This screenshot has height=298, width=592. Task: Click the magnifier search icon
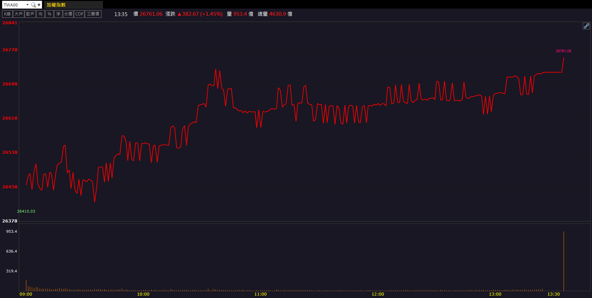pos(33,5)
